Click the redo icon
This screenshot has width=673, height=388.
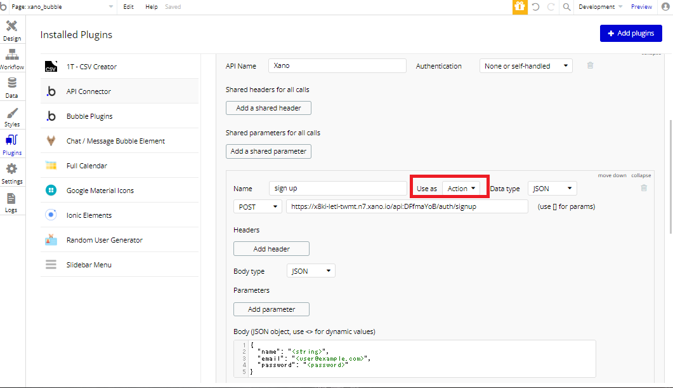551,7
